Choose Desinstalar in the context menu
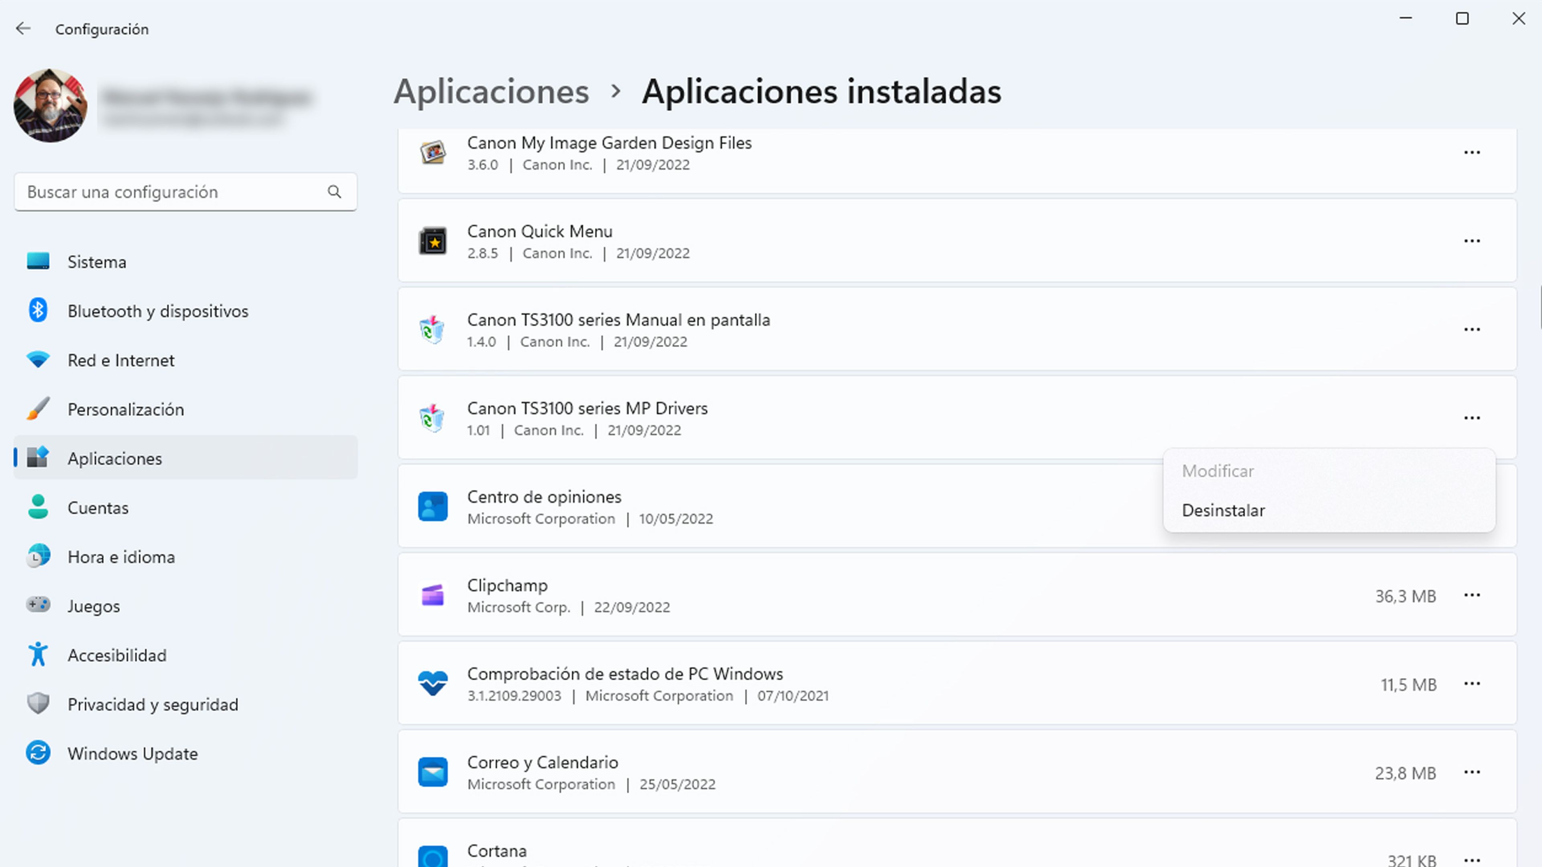Screen dimensions: 1542x867 click(x=1329, y=511)
